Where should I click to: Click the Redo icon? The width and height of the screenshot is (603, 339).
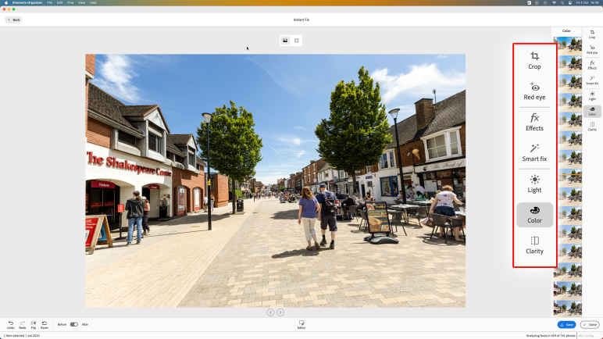coord(22,324)
